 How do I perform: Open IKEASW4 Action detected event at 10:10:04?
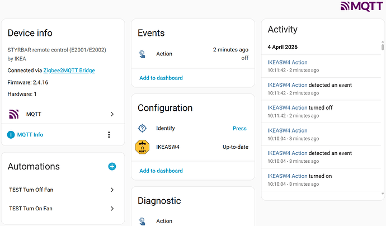288,153
